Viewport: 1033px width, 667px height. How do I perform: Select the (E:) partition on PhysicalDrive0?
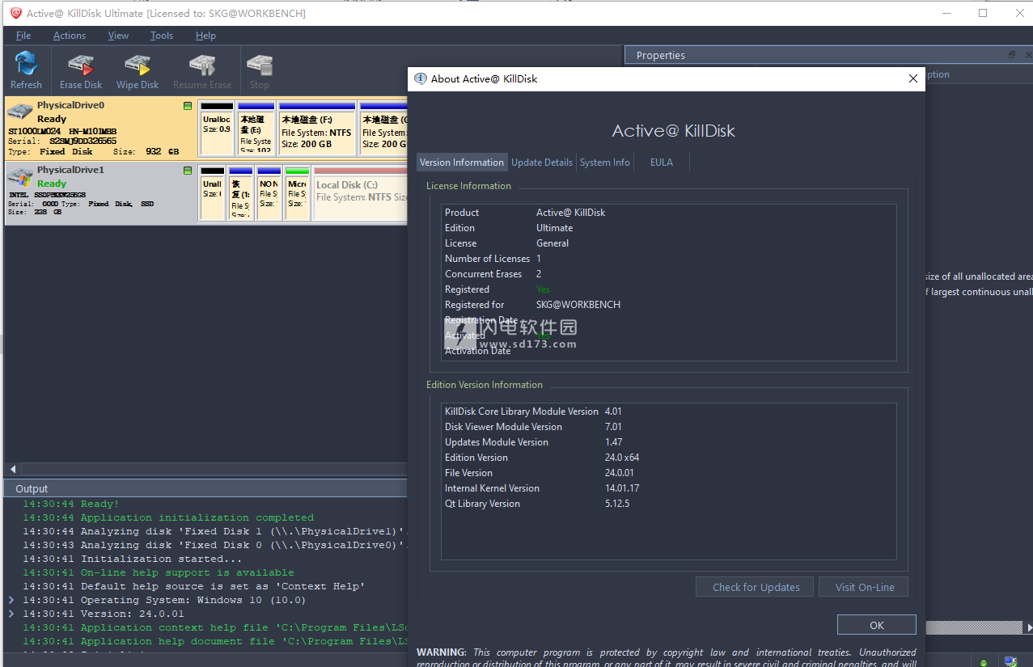click(x=256, y=129)
